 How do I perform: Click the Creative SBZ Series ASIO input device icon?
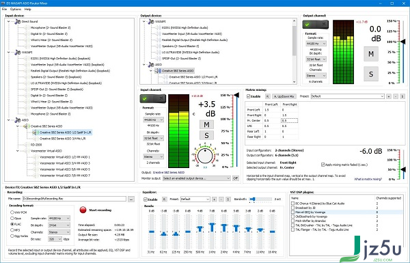point(26,126)
